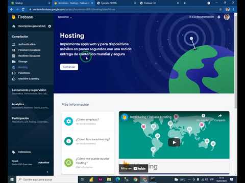245x183 pixels.
Task: Open Extensions in the sidebar
Action: [24, 152]
